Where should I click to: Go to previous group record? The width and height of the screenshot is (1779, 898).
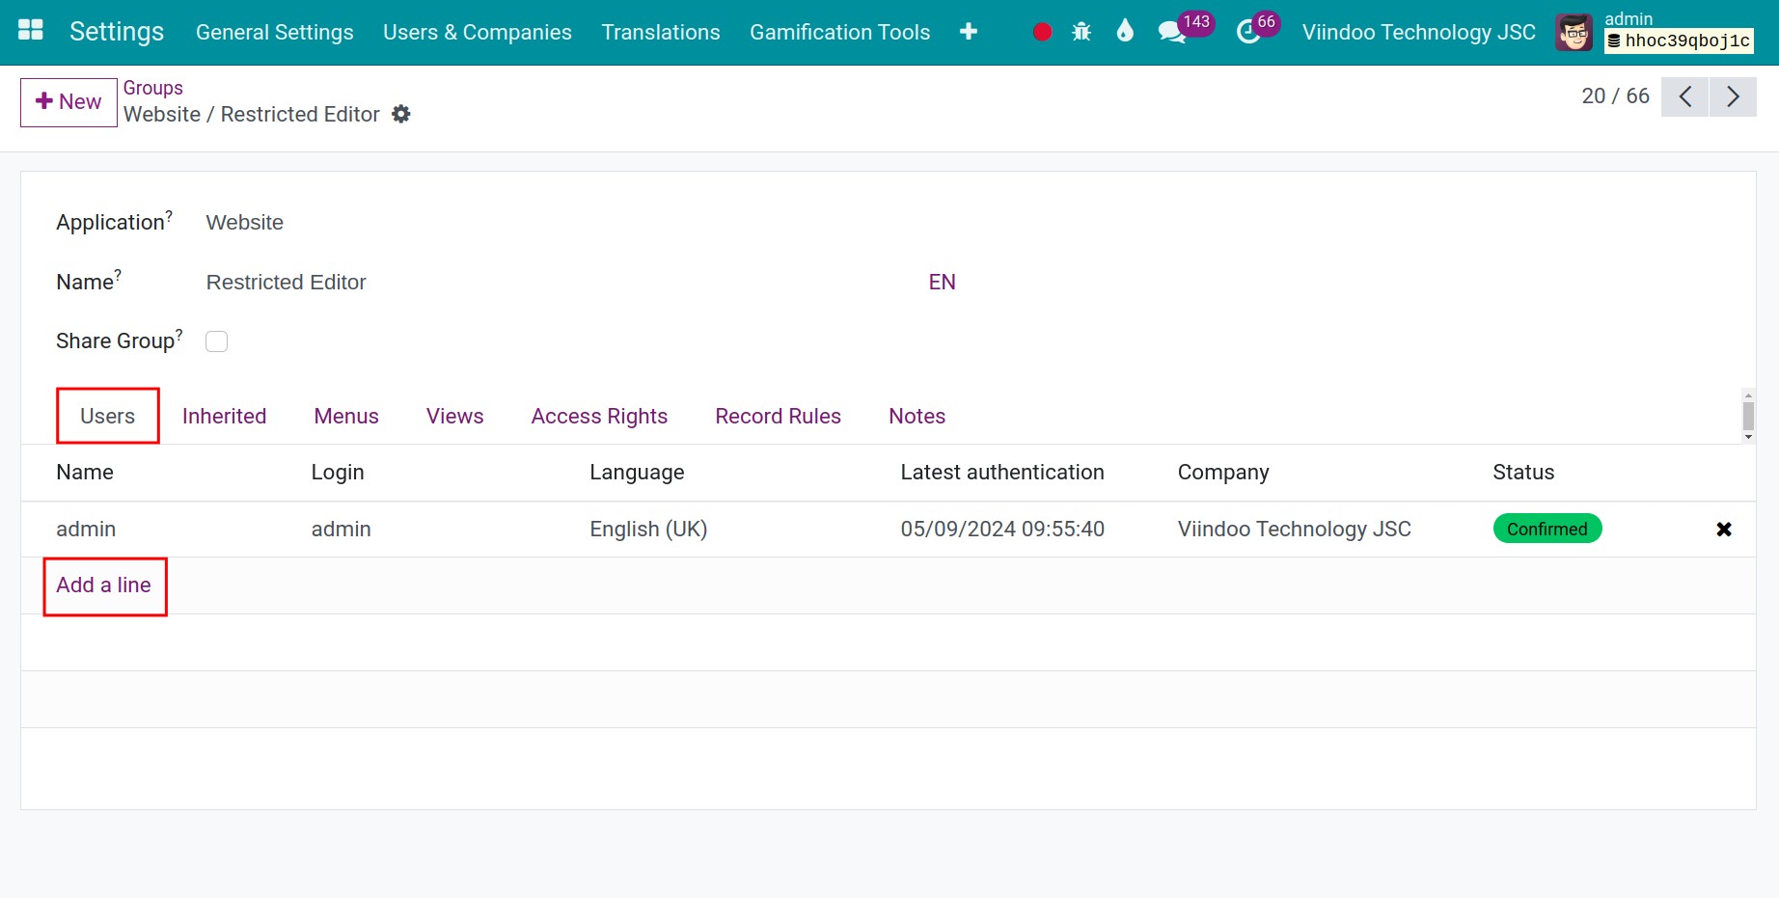tap(1685, 96)
